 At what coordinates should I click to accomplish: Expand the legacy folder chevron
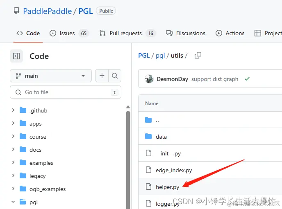click(13, 175)
